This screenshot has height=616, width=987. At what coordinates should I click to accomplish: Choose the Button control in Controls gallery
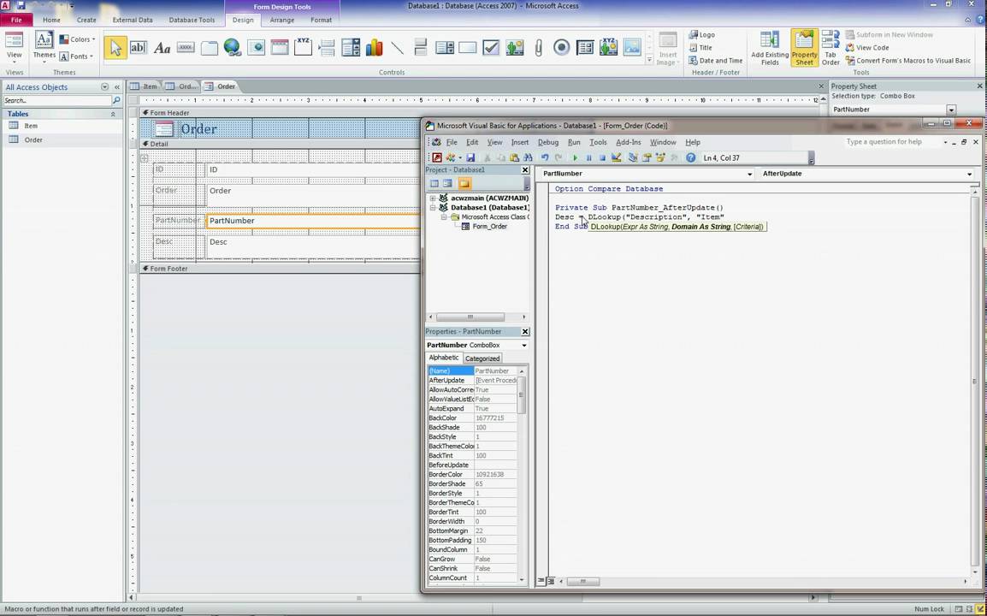(x=186, y=47)
